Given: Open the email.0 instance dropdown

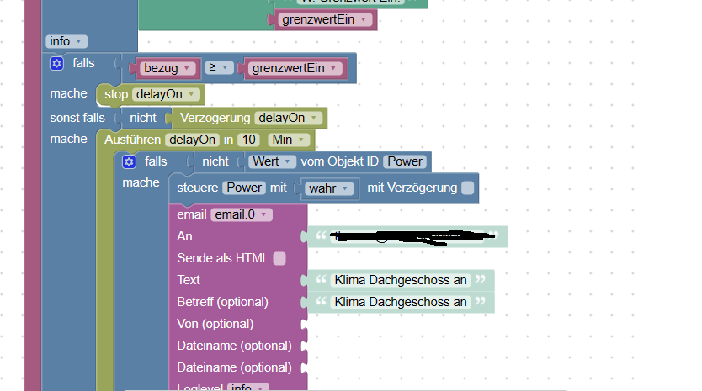Looking at the screenshot, I should tap(242, 214).
